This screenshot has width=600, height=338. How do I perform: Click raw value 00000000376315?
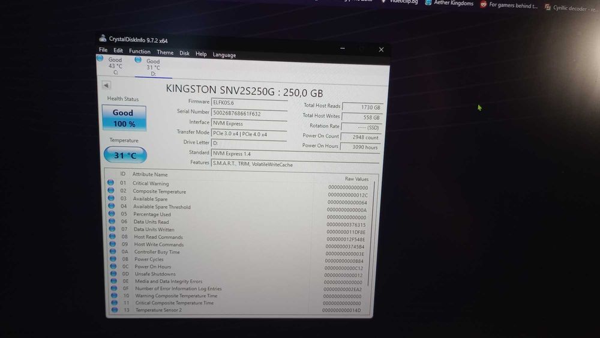coord(346,225)
